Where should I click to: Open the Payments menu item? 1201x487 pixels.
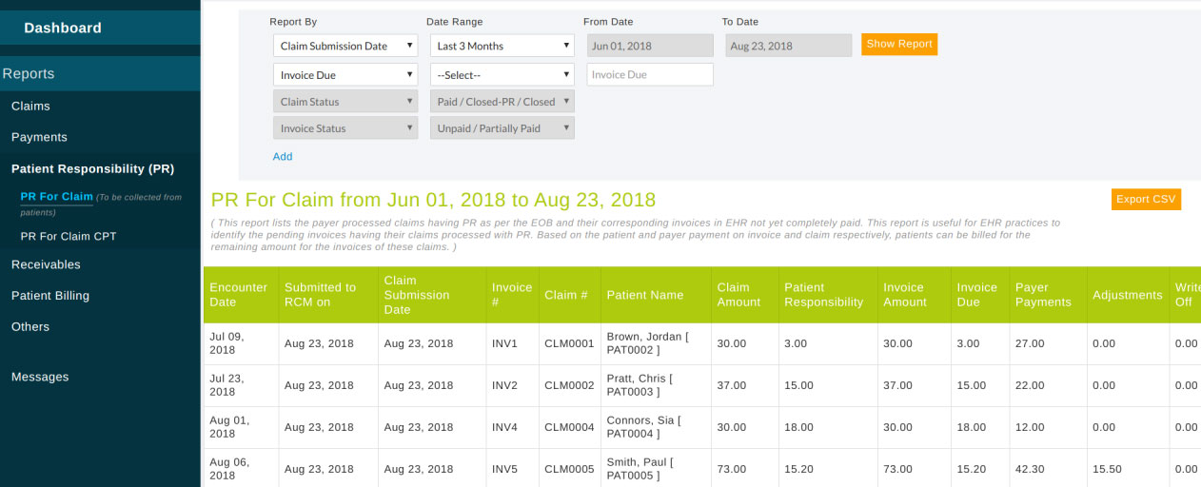coord(39,138)
